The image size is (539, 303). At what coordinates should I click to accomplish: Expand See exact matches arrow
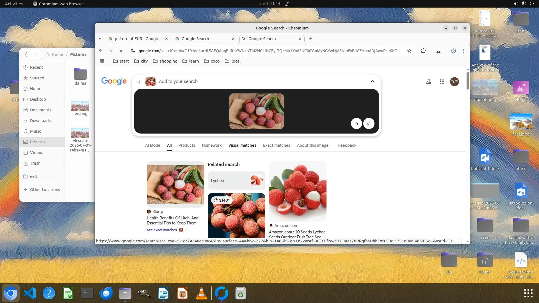click(186, 230)
